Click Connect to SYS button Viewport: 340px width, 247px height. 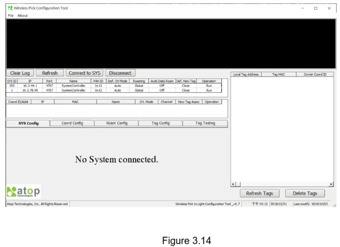click(x=85, y=73)
